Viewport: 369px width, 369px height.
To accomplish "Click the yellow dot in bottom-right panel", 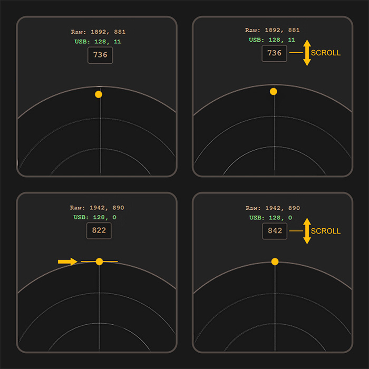I will point(275,261).
